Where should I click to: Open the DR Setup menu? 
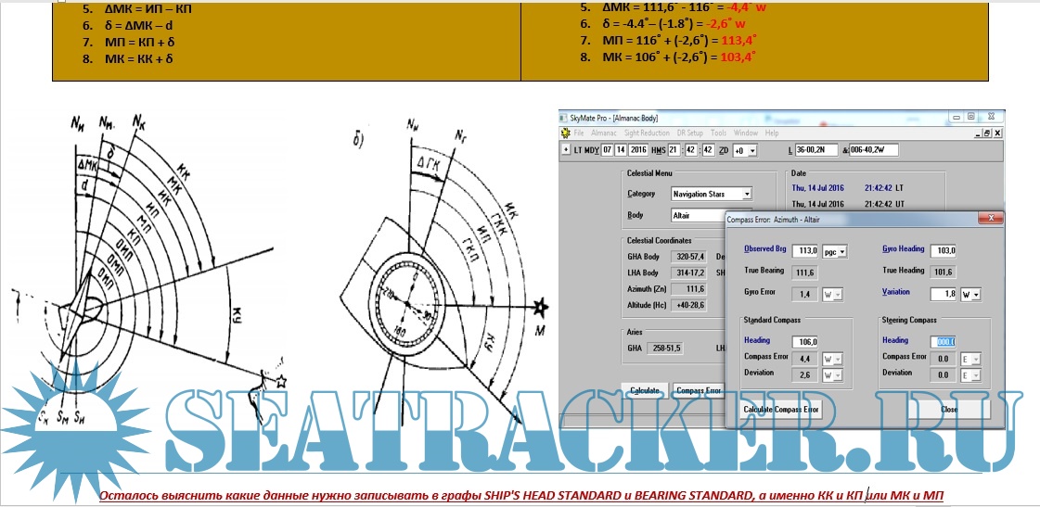pos(691,133)
